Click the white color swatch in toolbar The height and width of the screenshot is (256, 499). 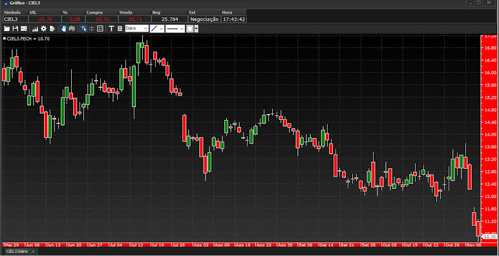[189, 28]
